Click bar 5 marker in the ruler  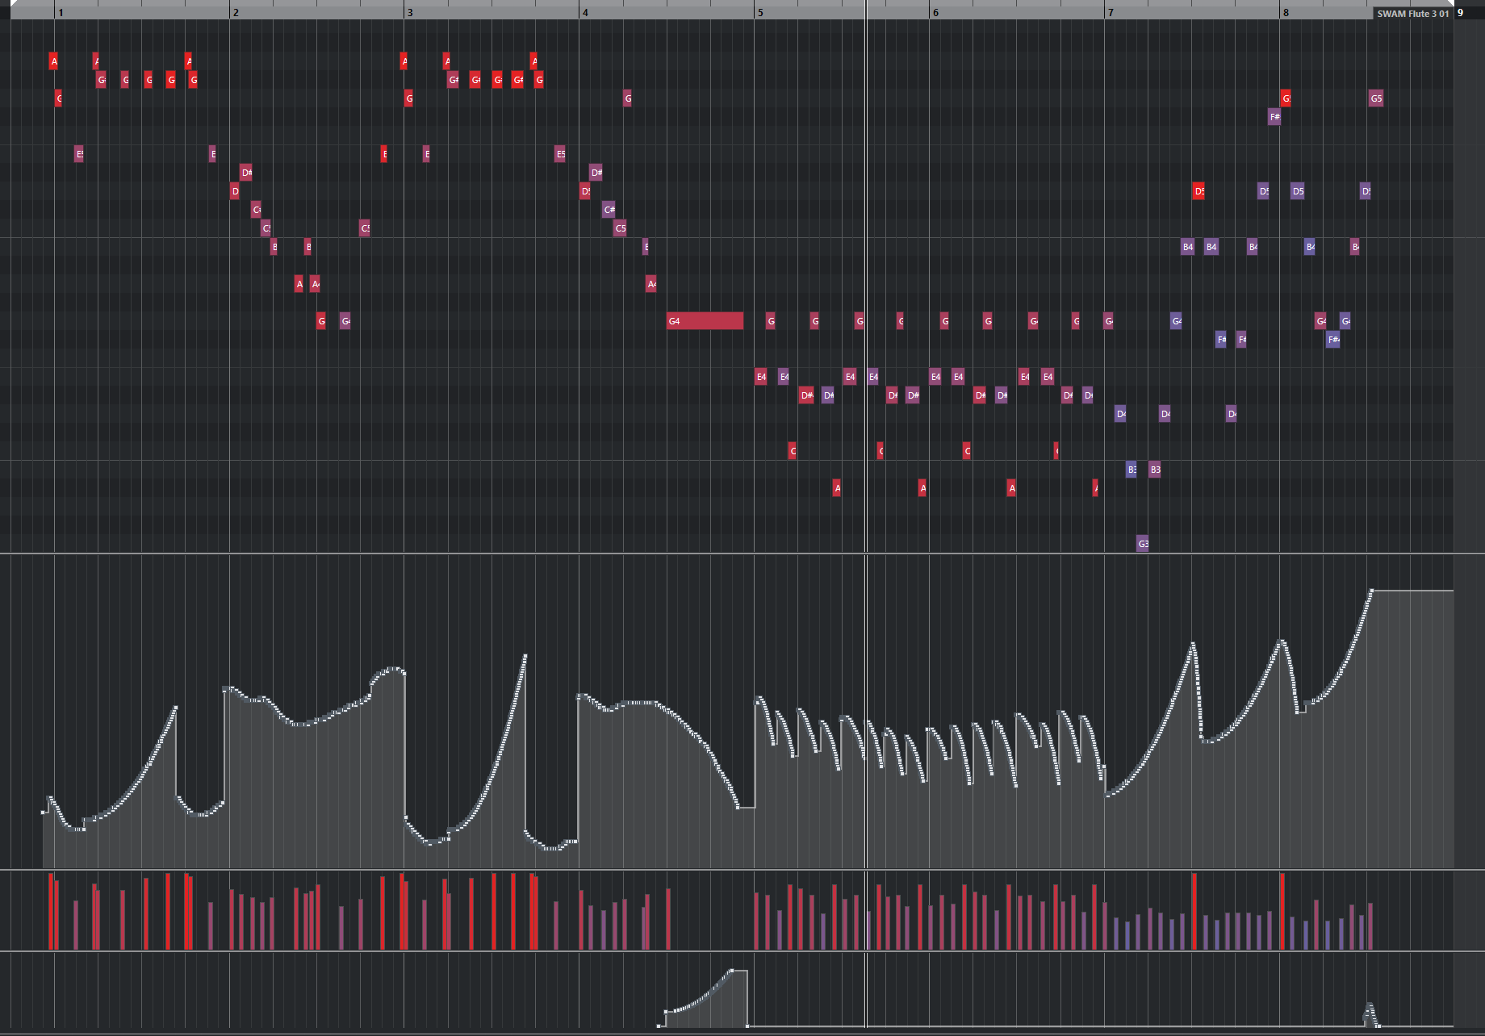tap(759, 13)
